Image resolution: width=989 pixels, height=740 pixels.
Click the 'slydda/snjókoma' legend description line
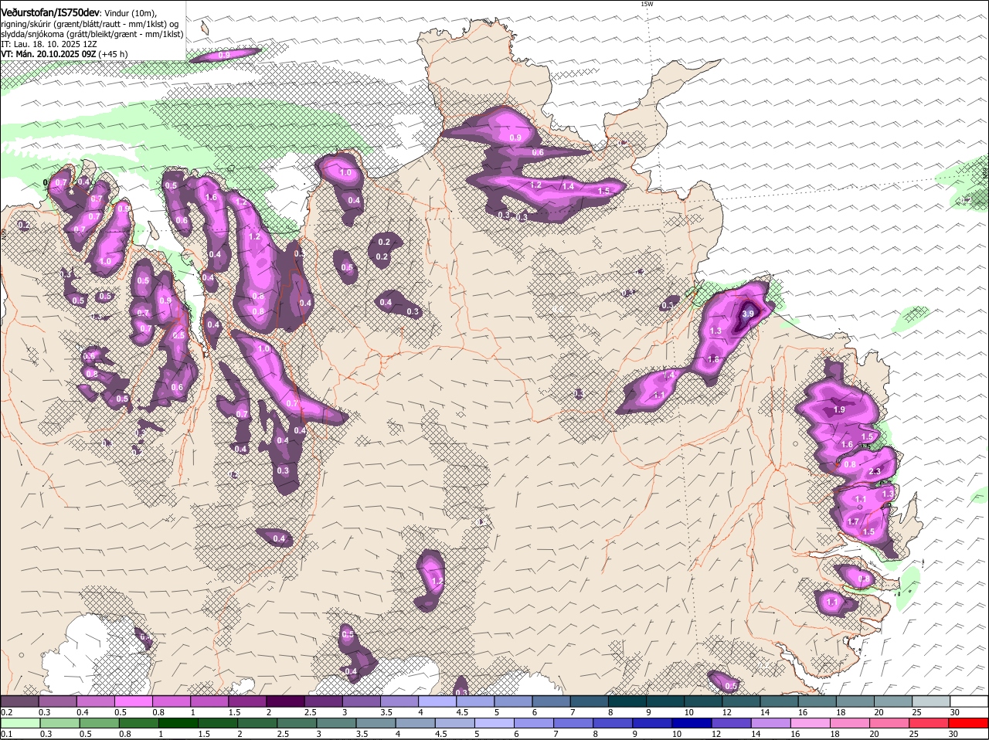(92, 34)
